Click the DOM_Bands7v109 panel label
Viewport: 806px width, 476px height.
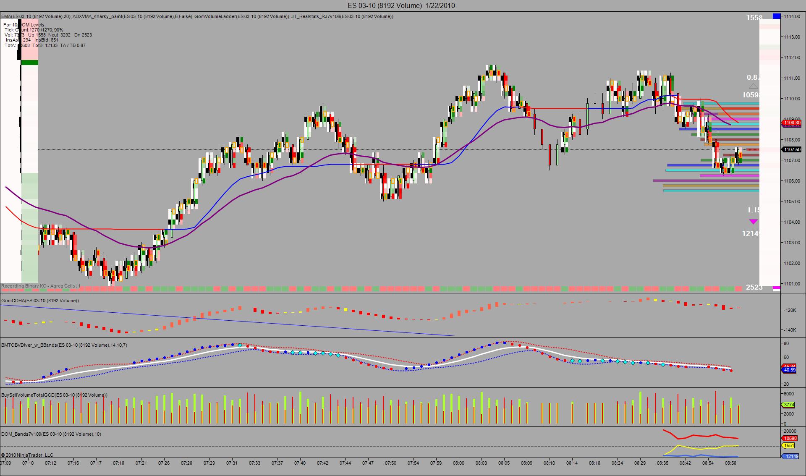pos(51,434)
